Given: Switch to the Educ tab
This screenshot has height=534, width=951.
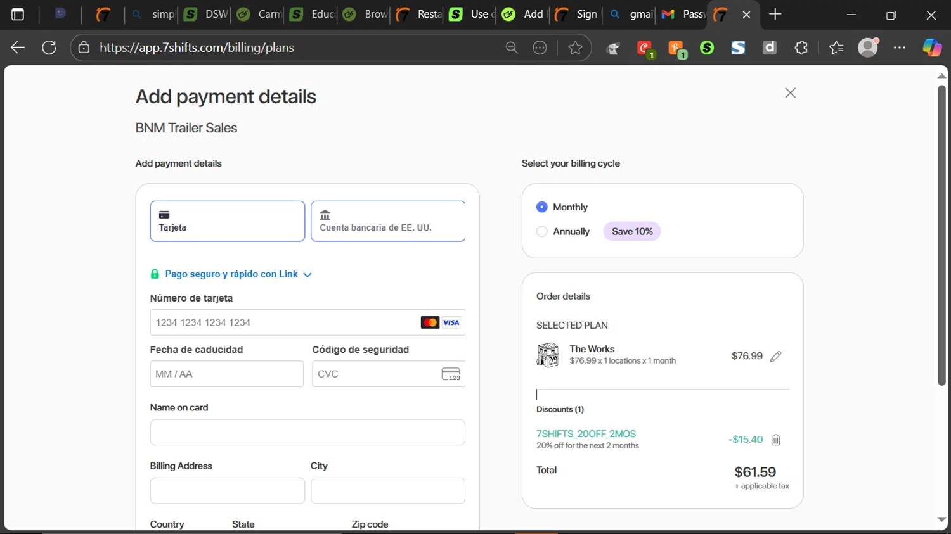Looking at the screenshot, I should pyautogui.click(x=311, y=15).
